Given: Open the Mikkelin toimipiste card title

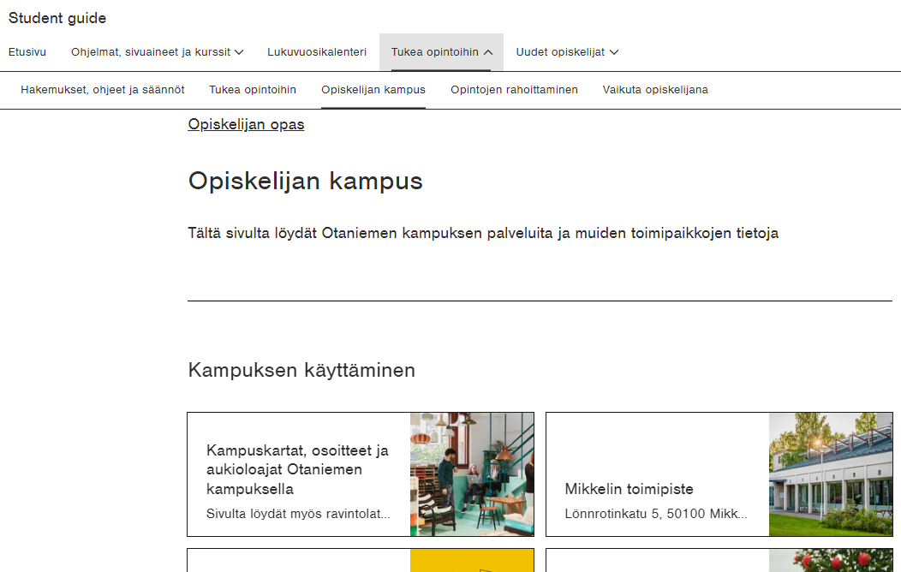Looking at the screenshot, I should pyautogui.click(x=629, y=489).
